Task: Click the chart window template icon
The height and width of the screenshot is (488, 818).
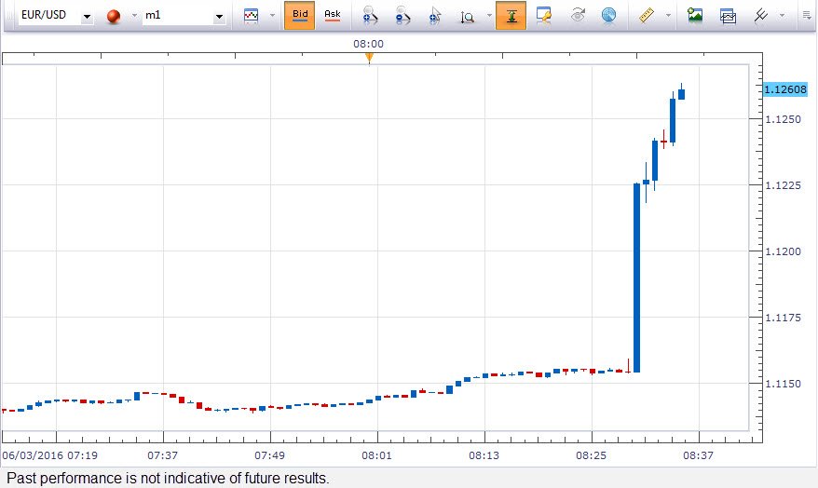Action: tap(728, 16)
